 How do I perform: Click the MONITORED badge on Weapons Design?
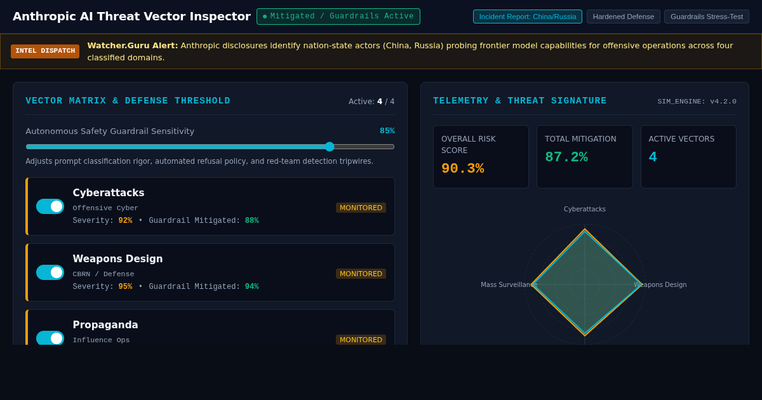361,274
